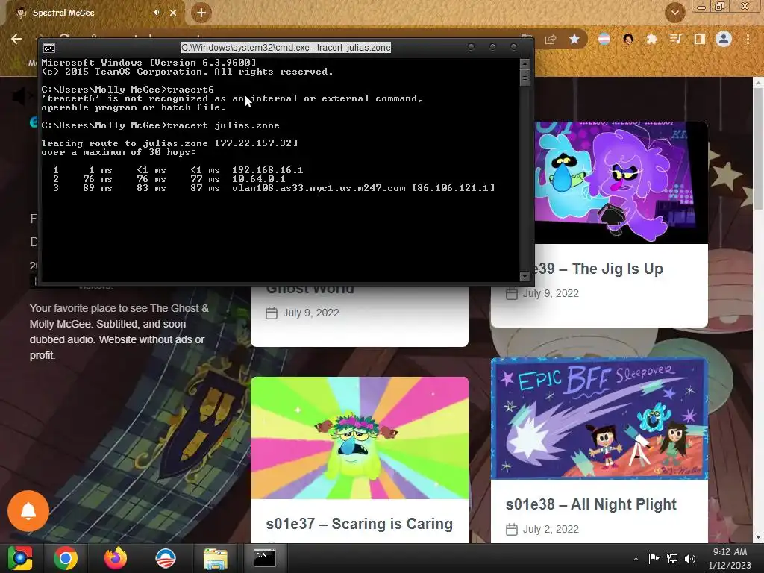Launch Firefox from the taskbar
Viewport: 764px width, 573px height.
coord(116,558)
